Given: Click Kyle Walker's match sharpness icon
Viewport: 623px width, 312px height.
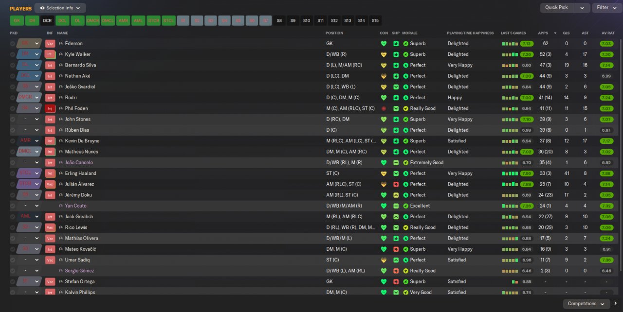Looking at the screenshot, I should (396, 54).
